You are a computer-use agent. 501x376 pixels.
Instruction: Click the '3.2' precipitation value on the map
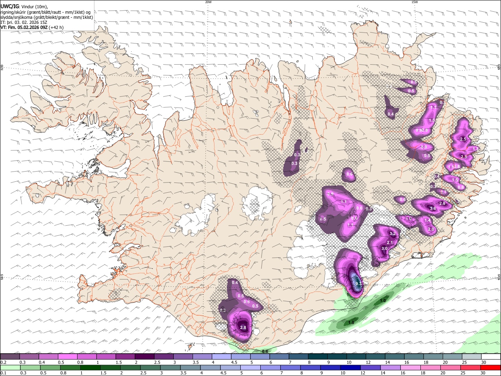pos(393,233)
